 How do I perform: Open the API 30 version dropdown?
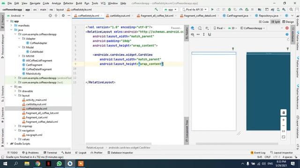click(x=232, y=28)
